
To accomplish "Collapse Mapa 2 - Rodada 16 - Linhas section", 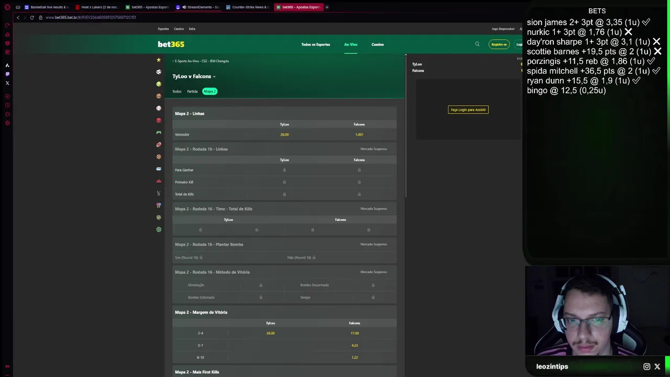I will pos(284,149).
